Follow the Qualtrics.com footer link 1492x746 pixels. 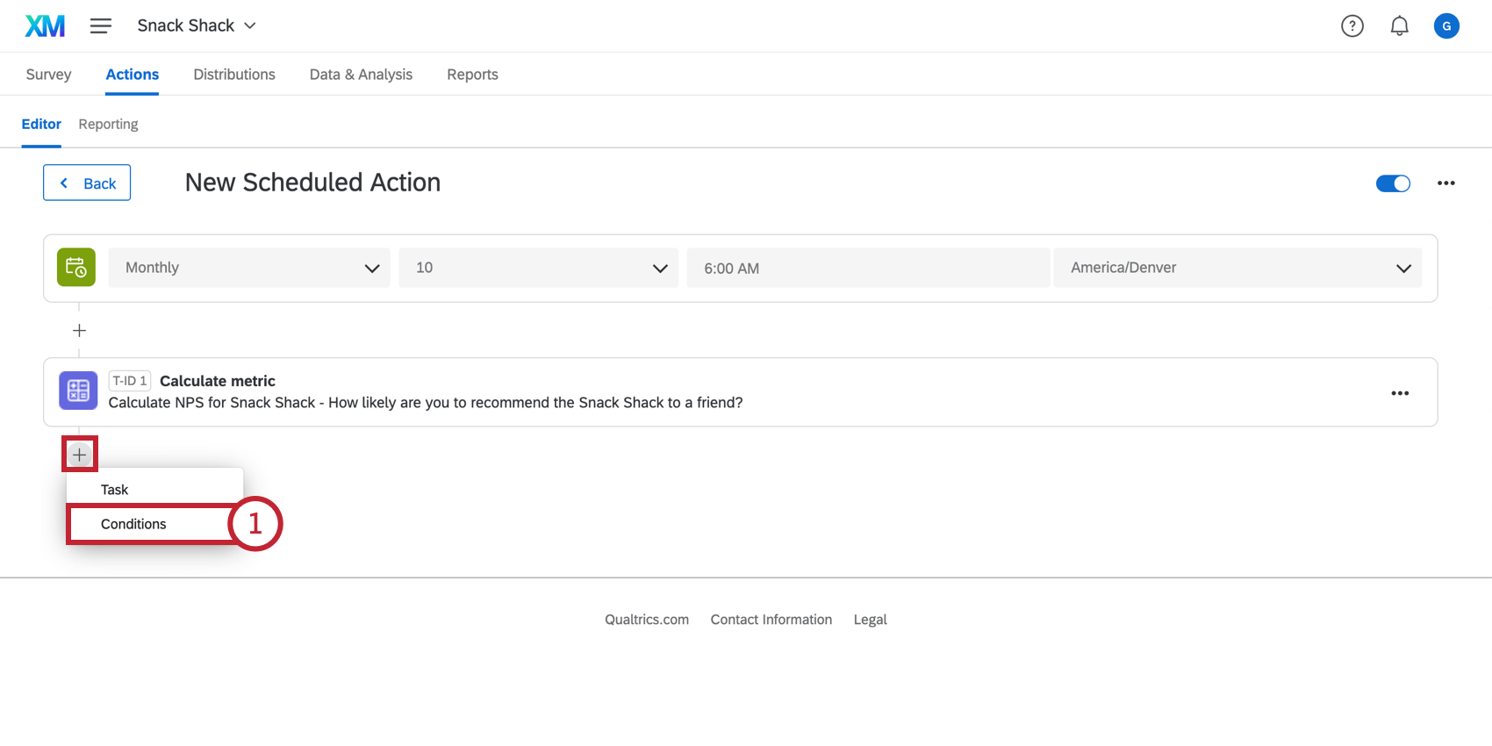(x=647, y=620)
